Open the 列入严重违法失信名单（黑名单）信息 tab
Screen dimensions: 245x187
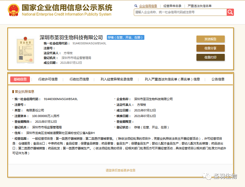172,79
